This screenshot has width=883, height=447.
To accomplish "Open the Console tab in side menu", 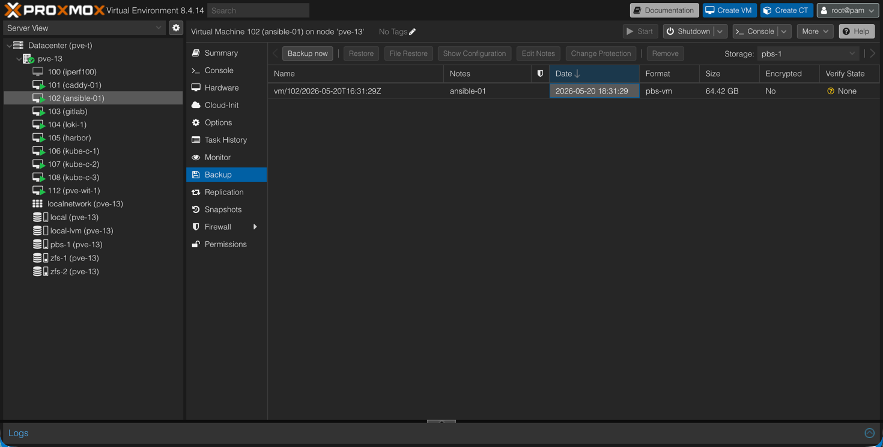I will click(x=226, y=70).
